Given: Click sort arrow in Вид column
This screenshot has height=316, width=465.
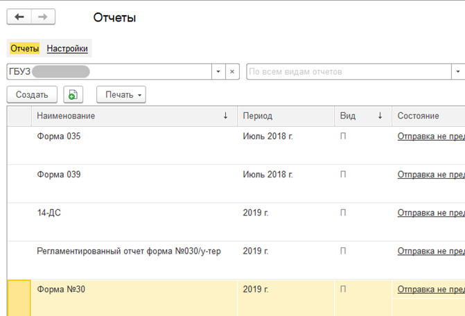Looking at the screenshot, I should 380,116.
